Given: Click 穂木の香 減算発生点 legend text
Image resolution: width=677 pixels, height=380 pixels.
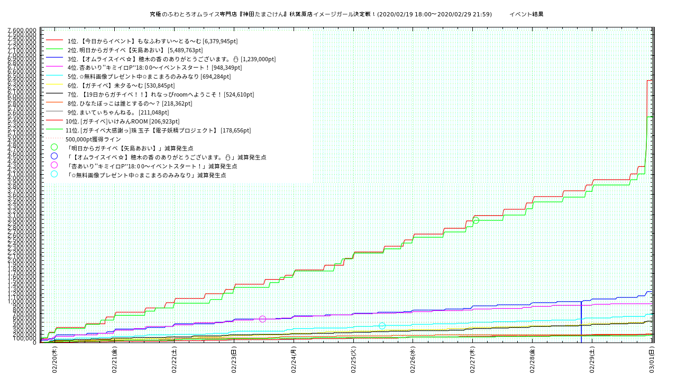Looking at the screenshot, I should (166, 157).
